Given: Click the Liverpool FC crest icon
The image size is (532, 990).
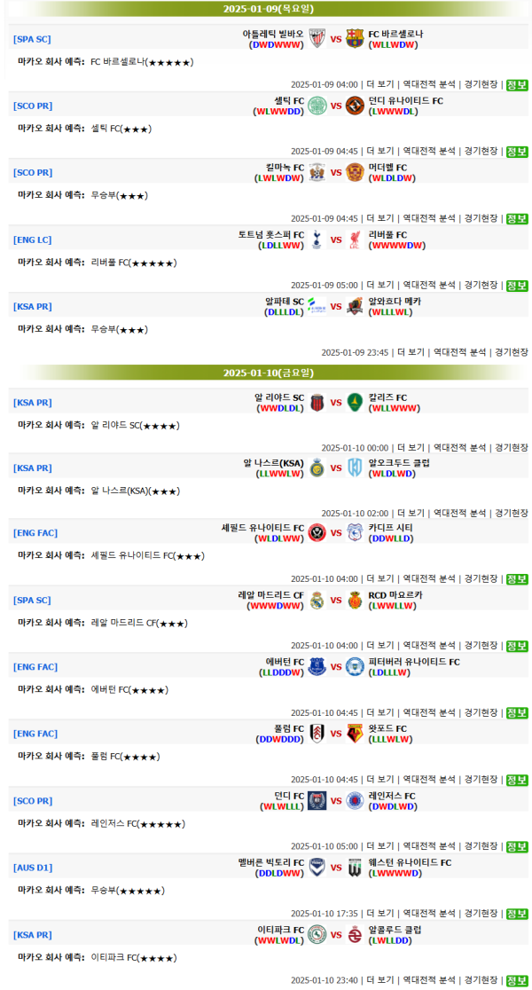Looking at the screenshot, I should [355, 239].
